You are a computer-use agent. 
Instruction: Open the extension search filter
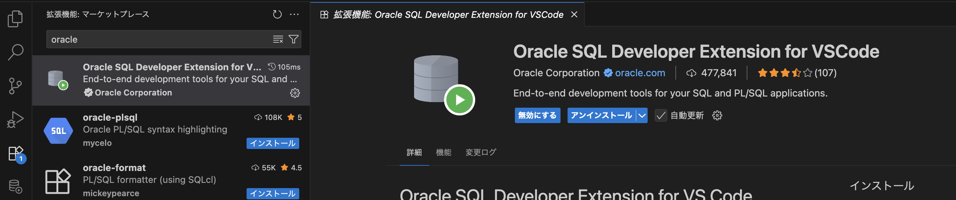click(294, 39)
